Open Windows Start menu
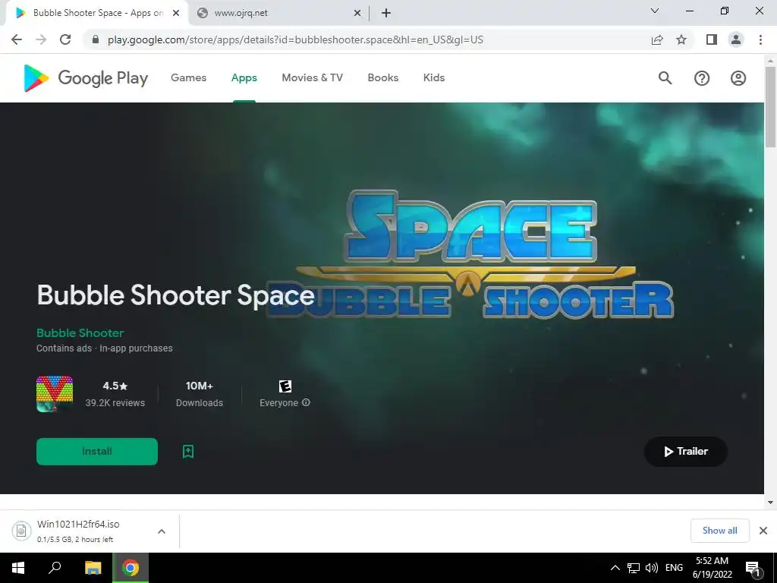Image resolution: width=777 pixels, height=583 pixels. point(18,568)
